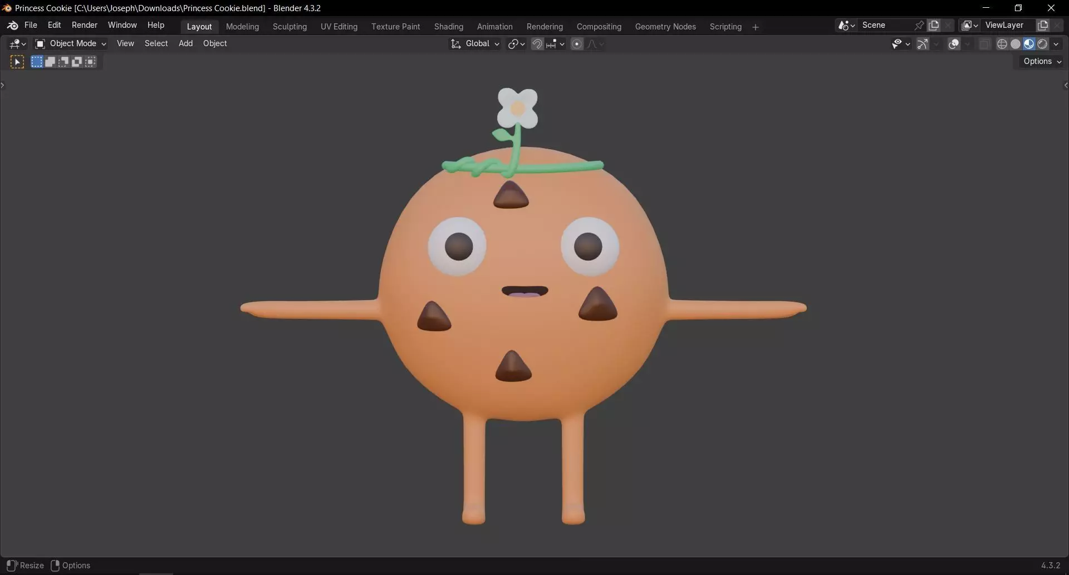Create a new scene copy icon

pos(934,26)
